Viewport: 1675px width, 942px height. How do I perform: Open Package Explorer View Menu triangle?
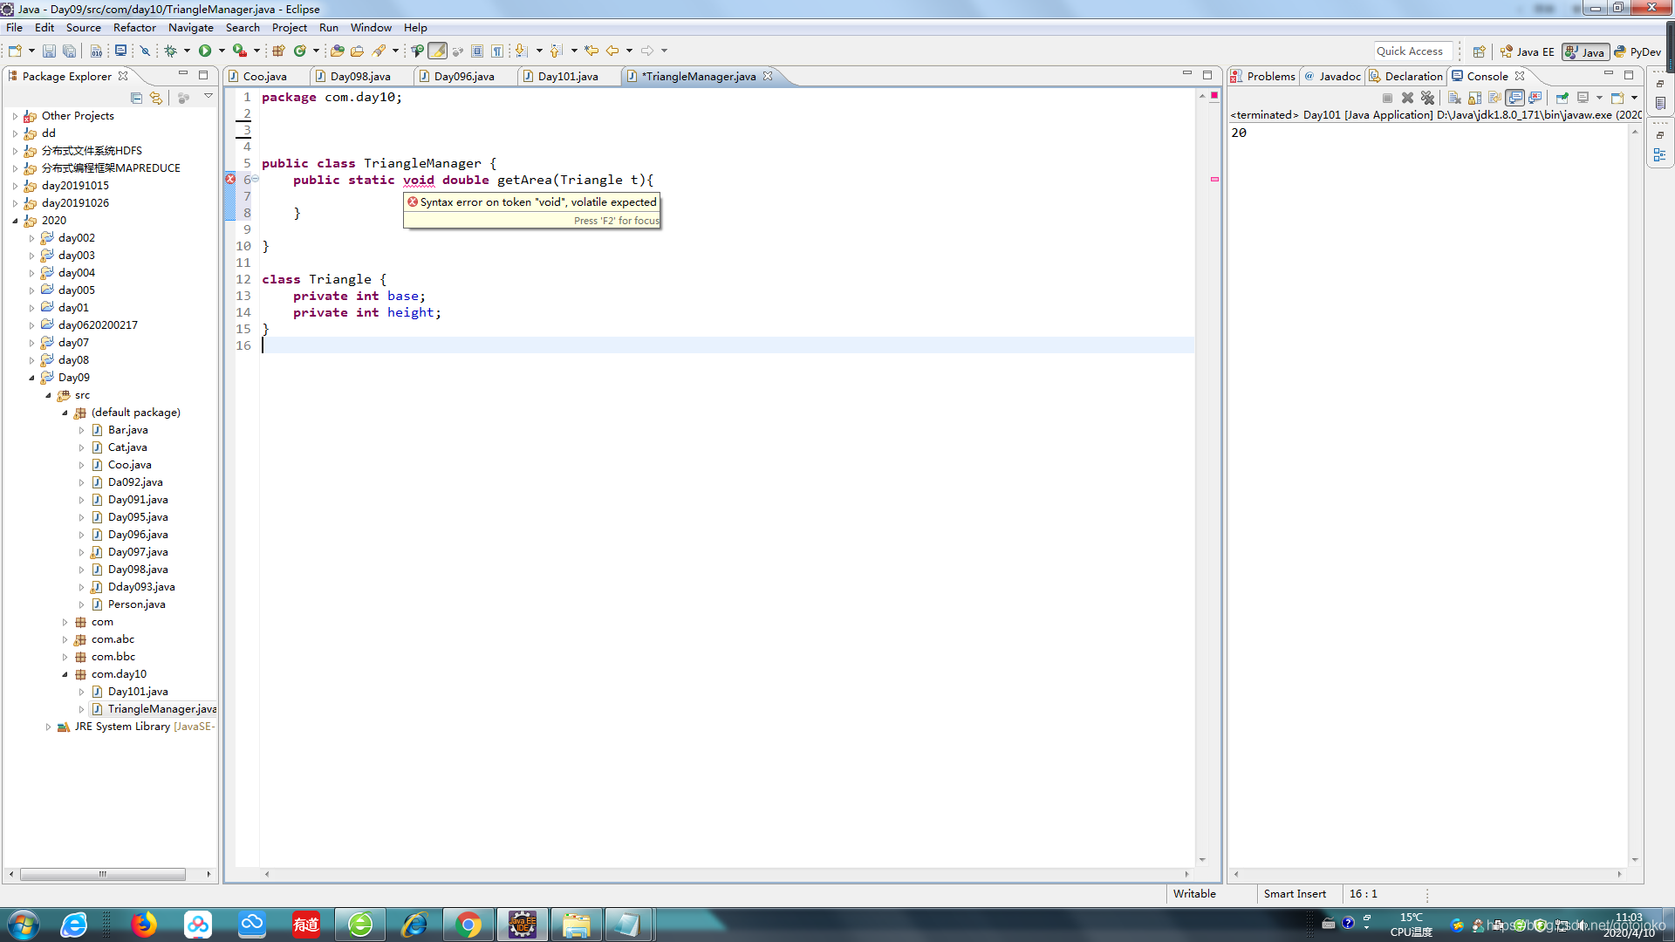pos(209,96)
